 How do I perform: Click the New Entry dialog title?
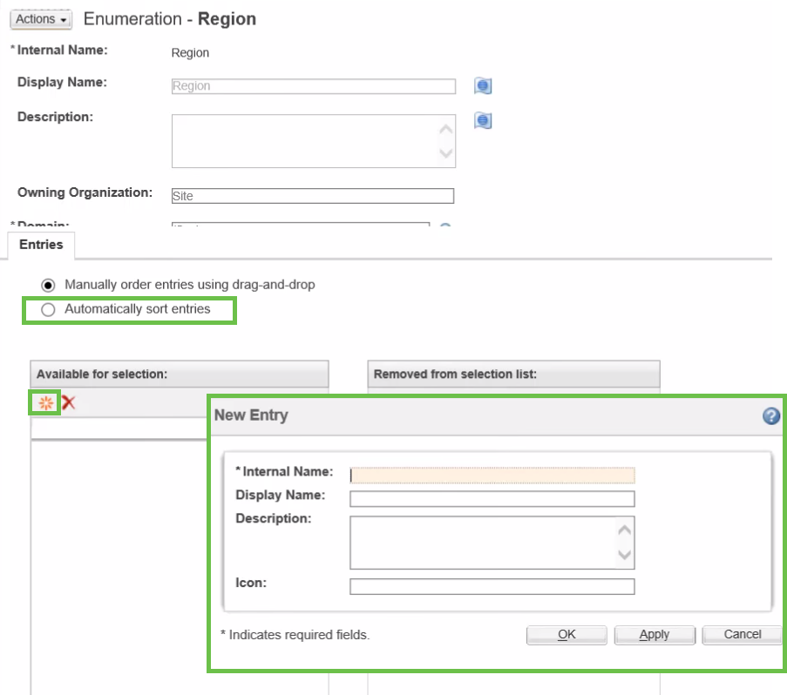click(251, 415)
